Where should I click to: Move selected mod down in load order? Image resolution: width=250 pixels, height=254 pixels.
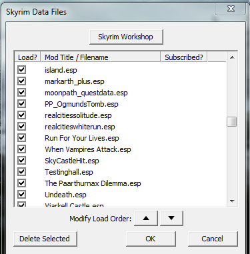point(171,218)
